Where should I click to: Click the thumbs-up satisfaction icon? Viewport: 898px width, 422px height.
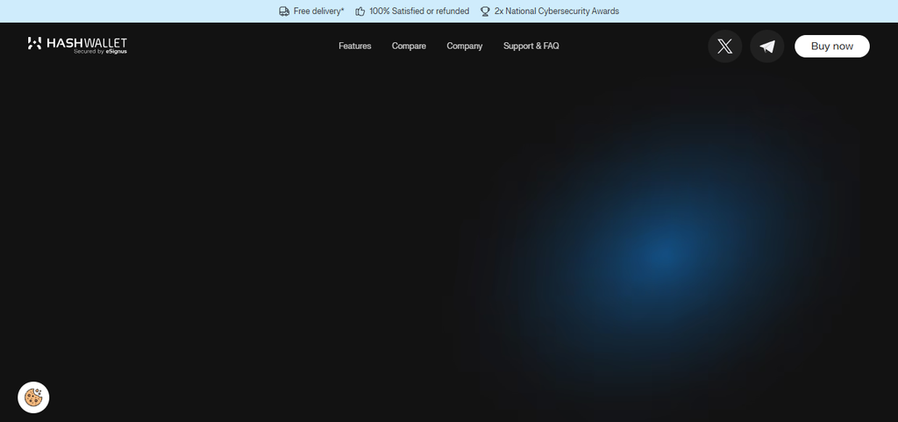pos(360,11)
